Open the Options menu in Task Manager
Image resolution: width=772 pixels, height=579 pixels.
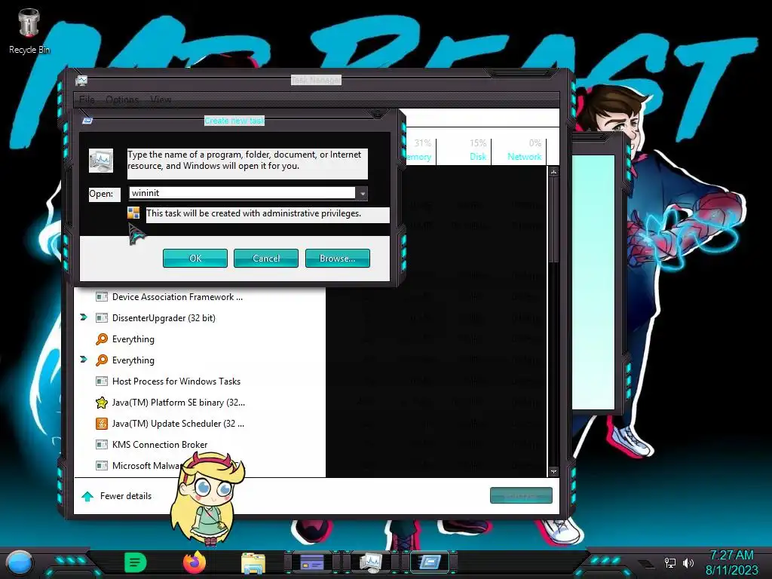[122, 100]
